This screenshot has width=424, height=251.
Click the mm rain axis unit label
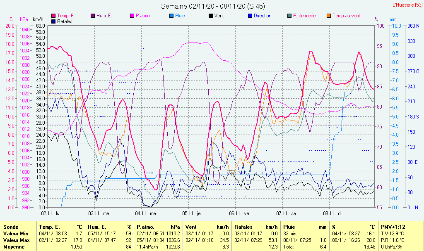pos(393,19)
